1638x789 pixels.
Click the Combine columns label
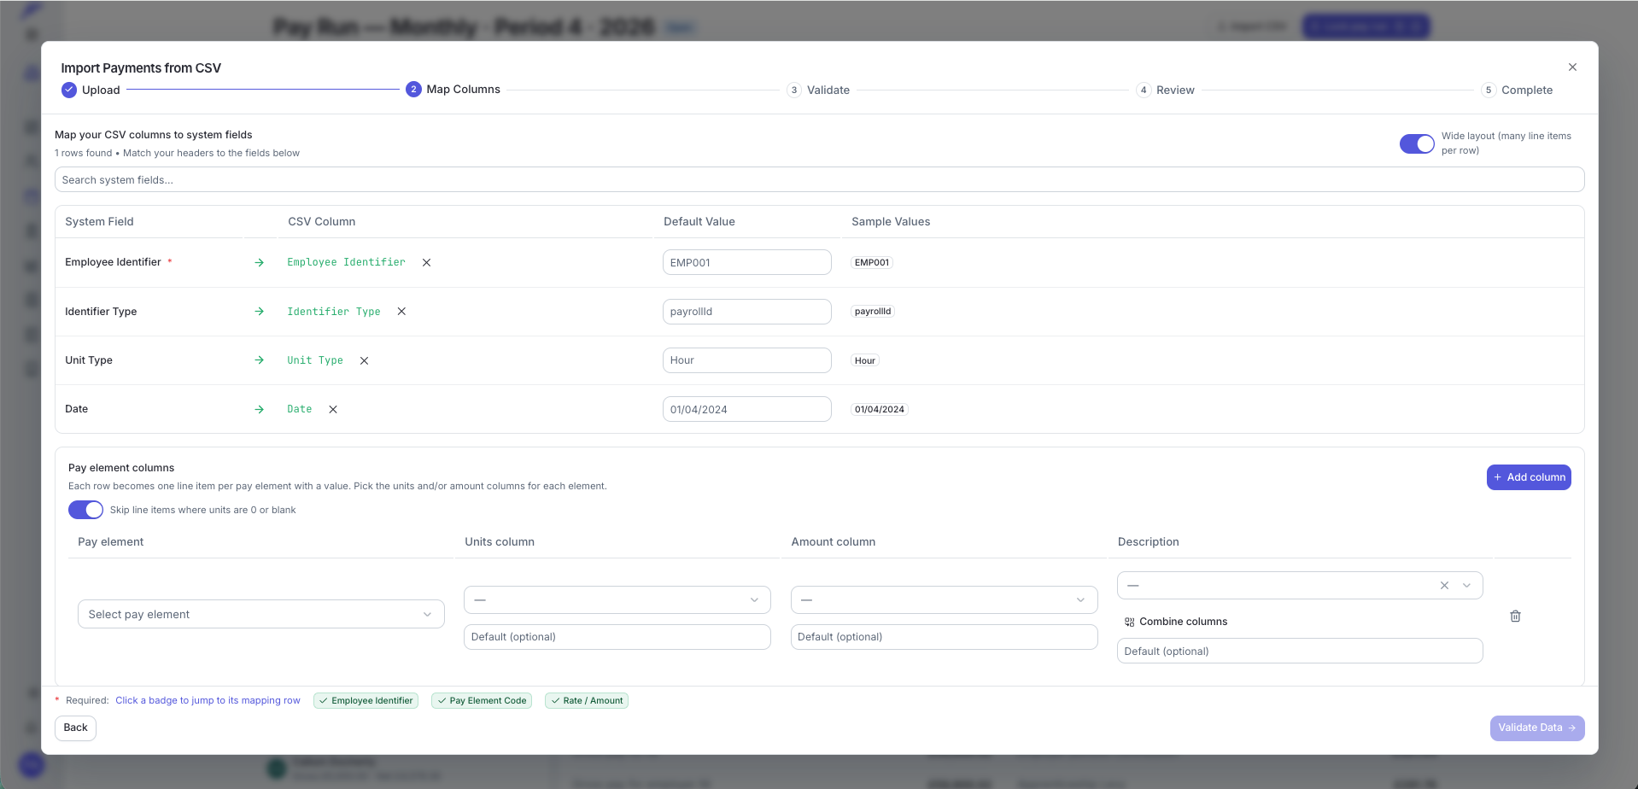pos(1183,622)
